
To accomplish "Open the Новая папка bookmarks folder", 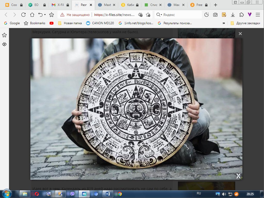I will tap(70, 23).
